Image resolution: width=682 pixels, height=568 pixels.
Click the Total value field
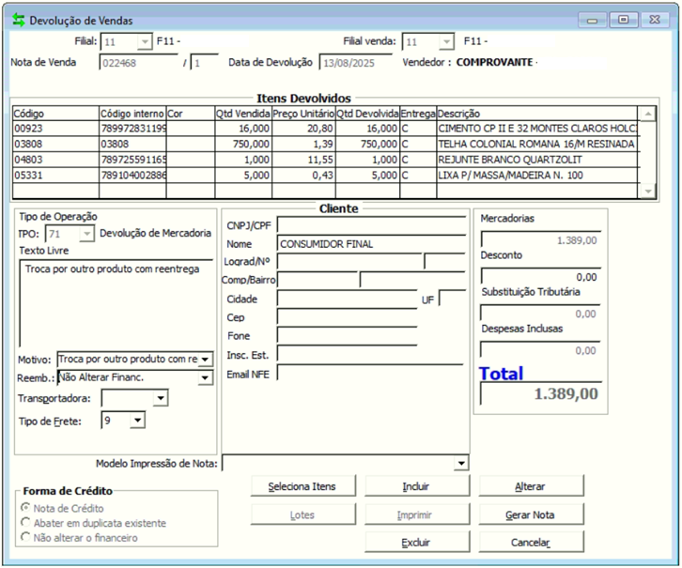point(540,393)
